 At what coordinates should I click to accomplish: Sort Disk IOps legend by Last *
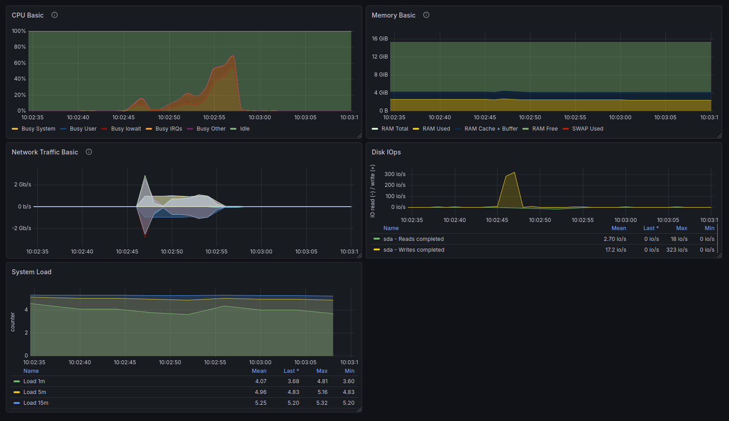pos(651,228)
